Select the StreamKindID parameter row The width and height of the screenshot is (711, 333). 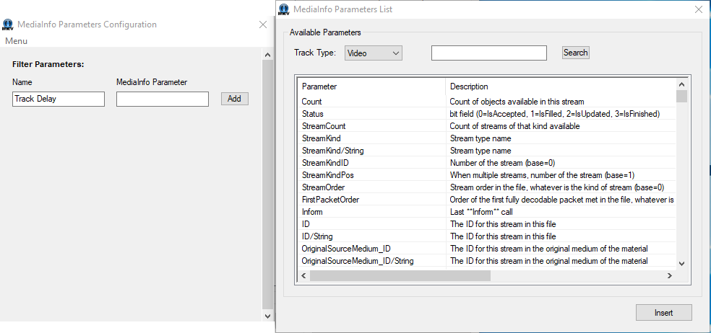coord(486,163)
